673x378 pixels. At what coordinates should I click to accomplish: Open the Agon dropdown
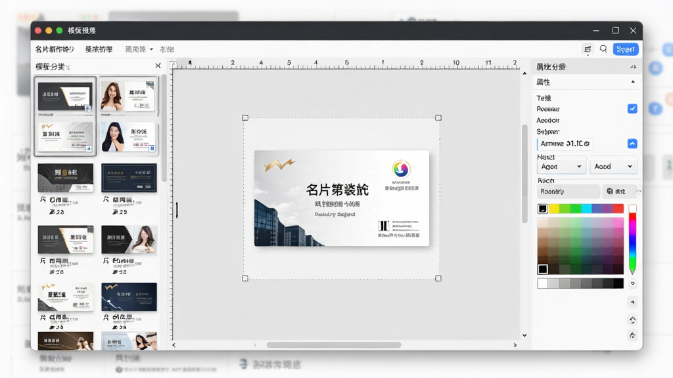[x=561, y=167]
